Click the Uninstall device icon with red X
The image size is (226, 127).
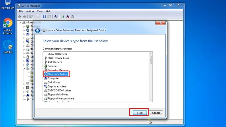pyautogui.click(x=68, y=17)
